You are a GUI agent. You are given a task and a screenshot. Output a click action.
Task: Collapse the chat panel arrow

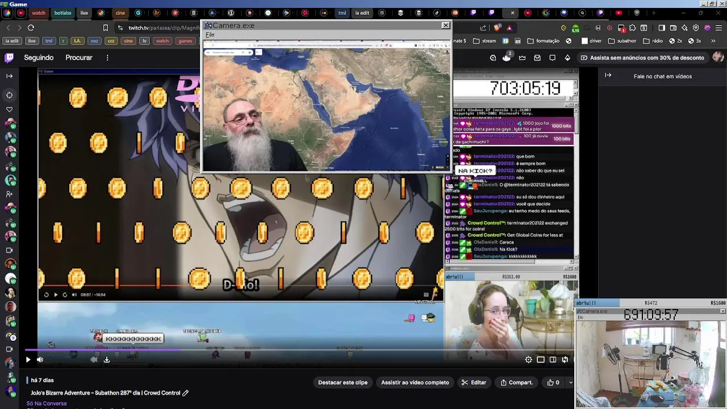[x=608, y=75]
